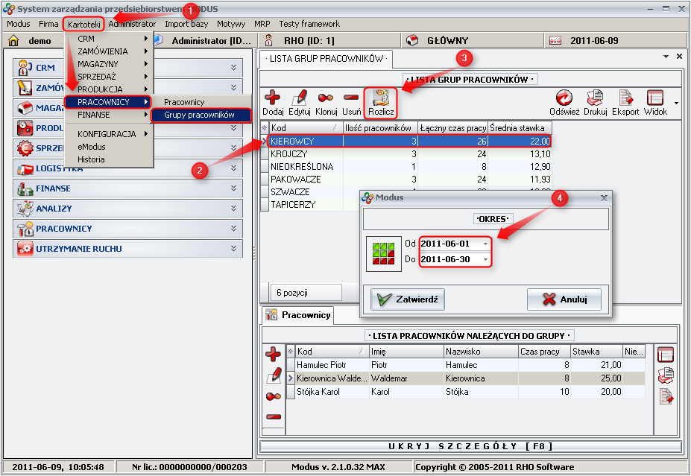Select Grupy pracowników submenu item
Image resolution: width=691 pixels, height=476 pixels.
pos(199,115)
